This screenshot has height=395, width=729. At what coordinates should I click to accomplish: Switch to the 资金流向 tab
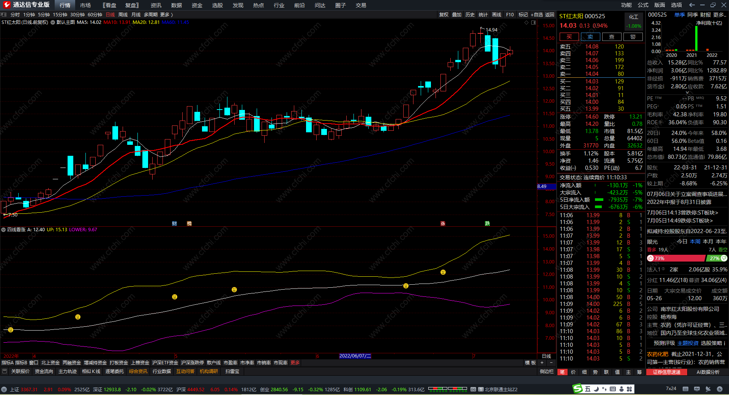44,371
